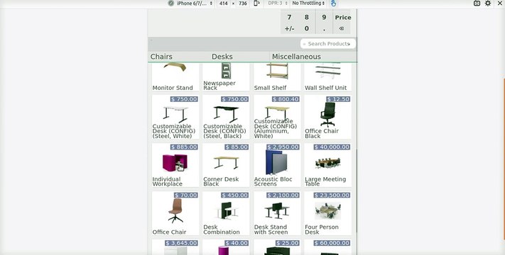
Task: Click the $450.00 price tag
Action: (x=235, y=195)
